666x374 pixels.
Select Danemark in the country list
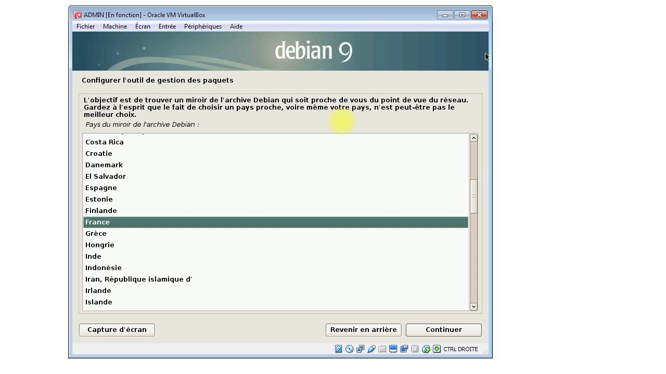(276, 165)
